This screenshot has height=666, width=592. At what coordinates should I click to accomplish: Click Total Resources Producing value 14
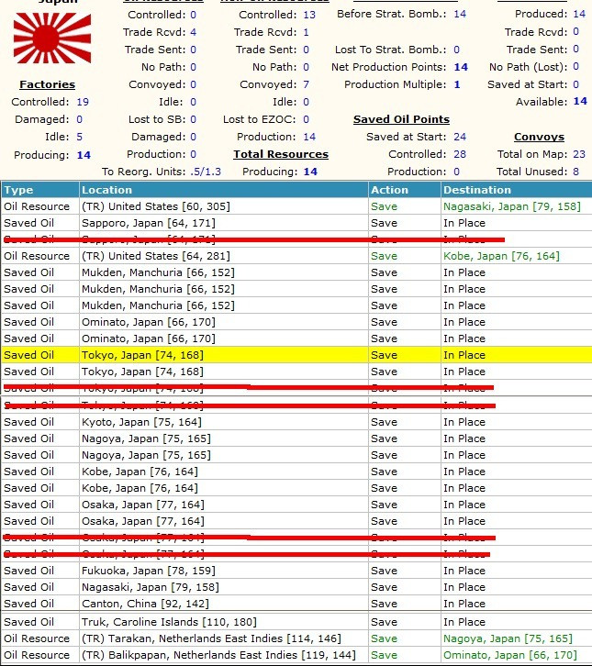coord(310,172)
